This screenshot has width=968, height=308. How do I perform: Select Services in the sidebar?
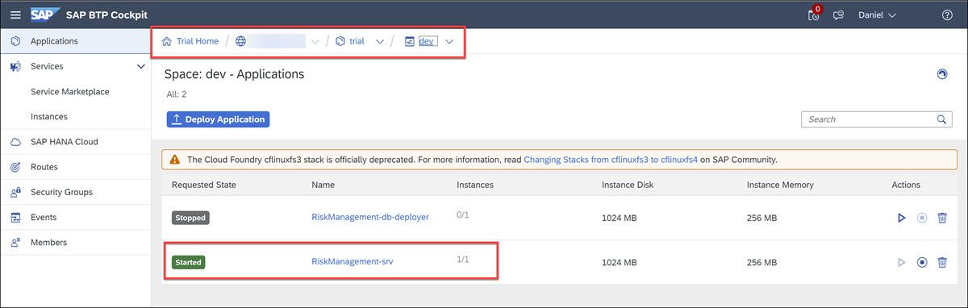(47, 66)
